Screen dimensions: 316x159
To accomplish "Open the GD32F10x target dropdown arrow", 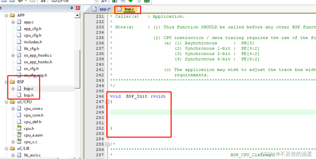I will [x=96, y=1].
